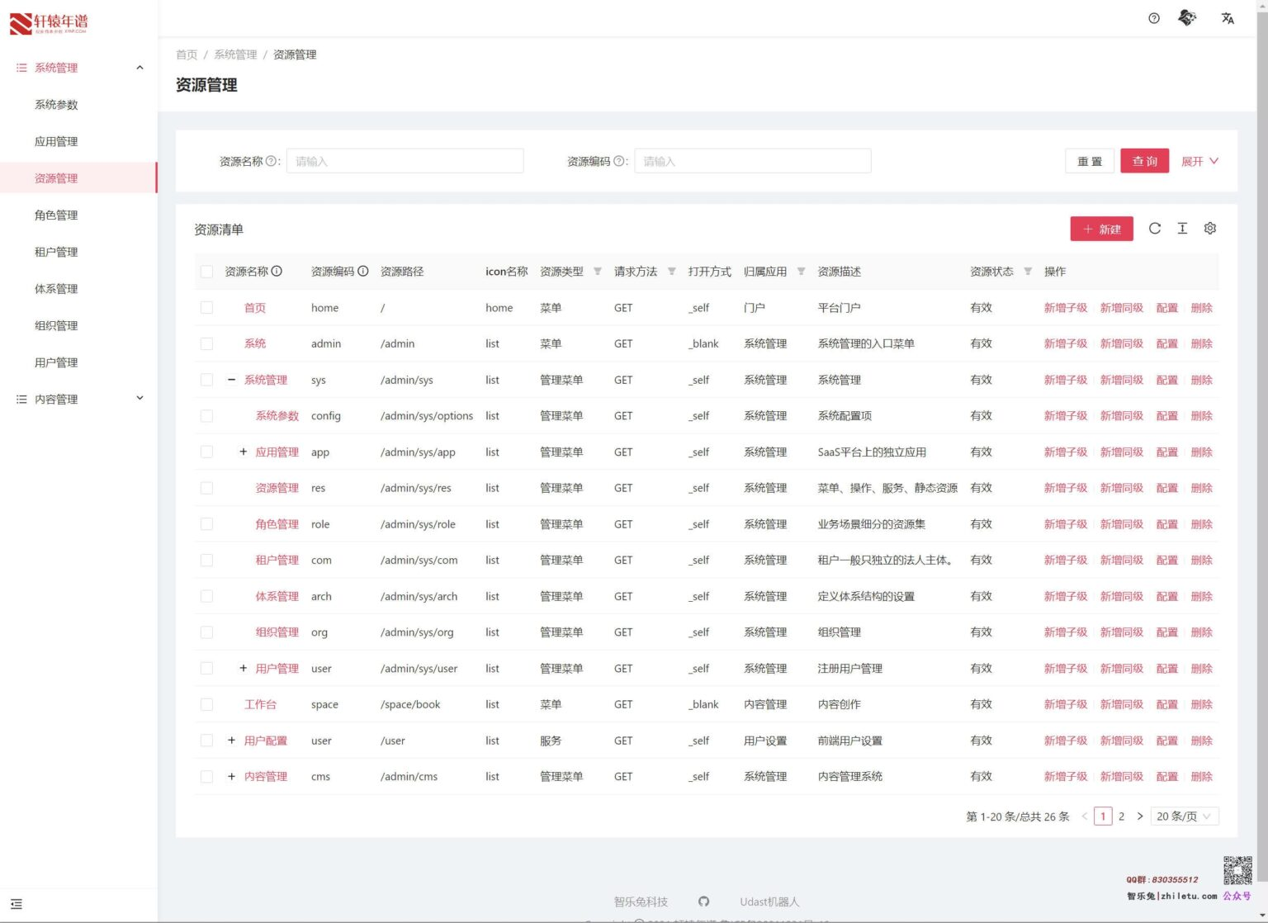1268x923 pixels.
Task: Collapse sidebar with bottom-left menu fold icon
Action: [x=17, y=904]
